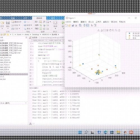The width and height of the screenshot is (140, 140).
Task: Select the Edit Plot arrow tool
Action: 92,25
